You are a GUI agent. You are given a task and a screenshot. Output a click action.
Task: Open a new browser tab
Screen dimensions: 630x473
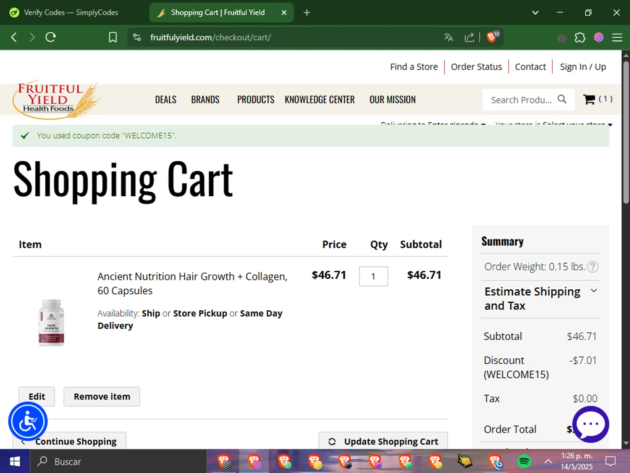click(x=307, y=13)
